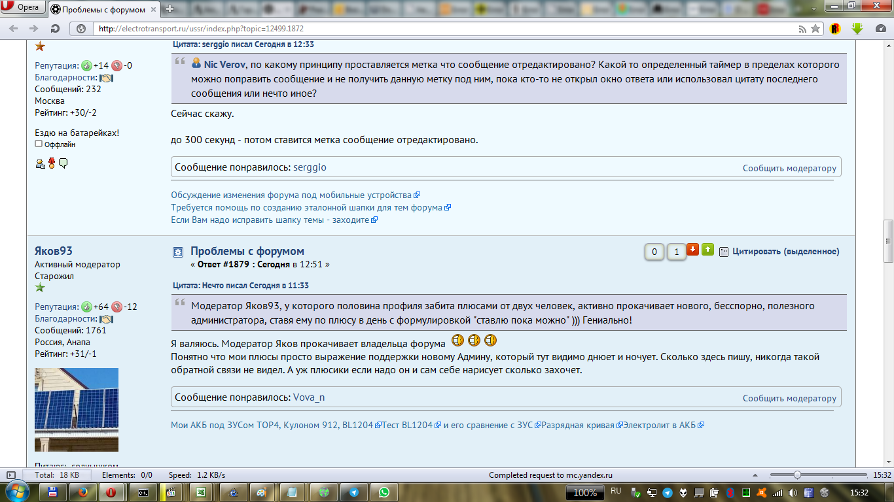Image resolution: width=894 pixels, height=502 pixels.
Task: Click the green plus reputation icon for Яков93
Action: click(86, 307)
